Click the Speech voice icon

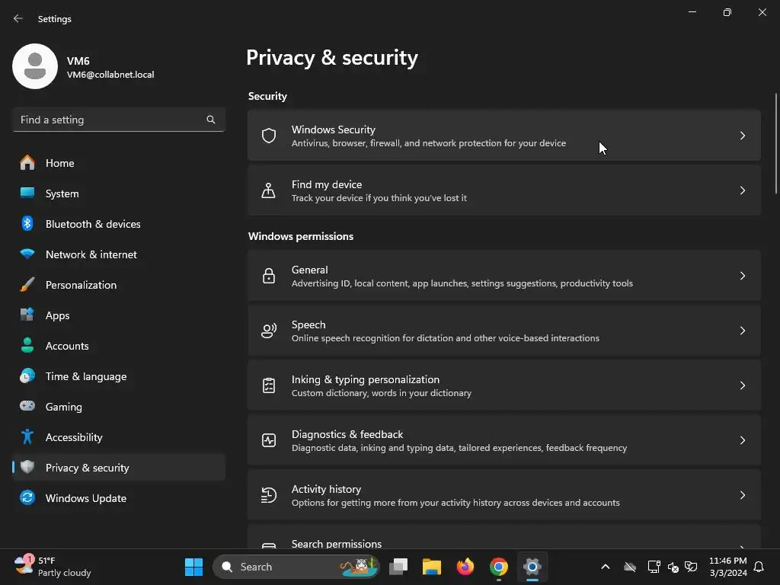(269, 331)
